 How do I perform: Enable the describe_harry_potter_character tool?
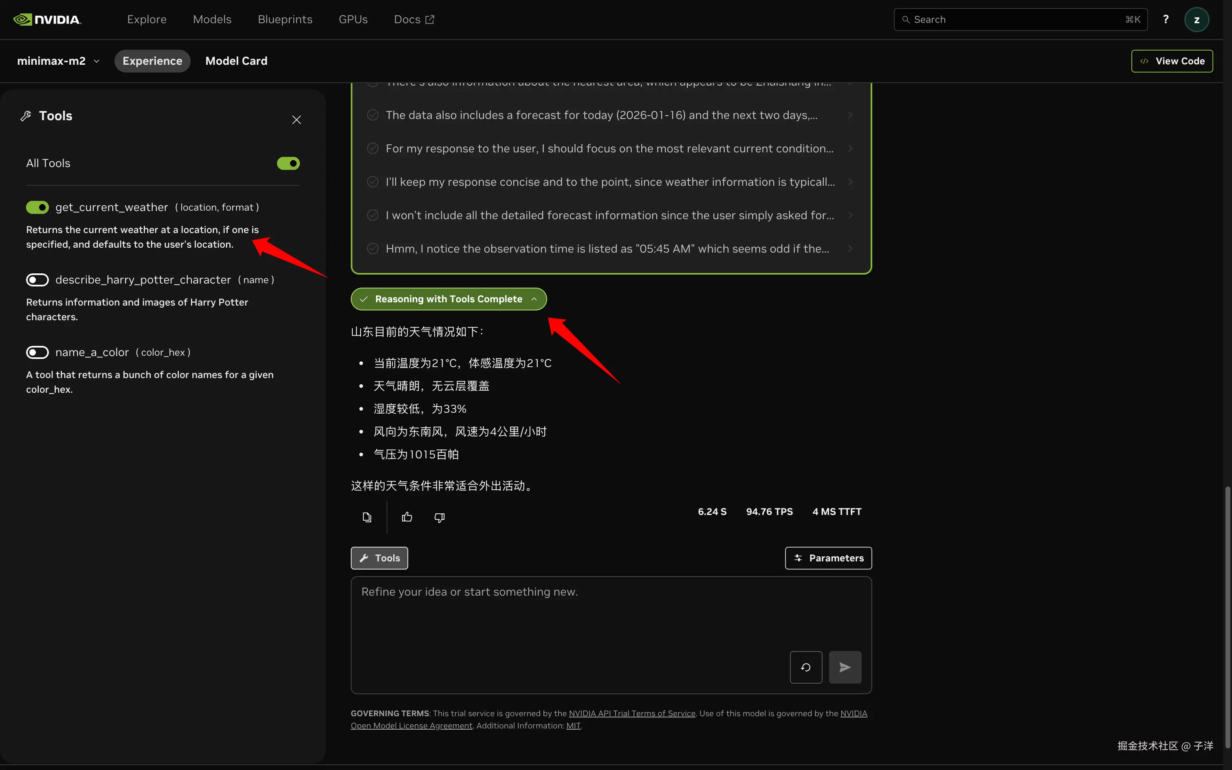coord(37,279)
